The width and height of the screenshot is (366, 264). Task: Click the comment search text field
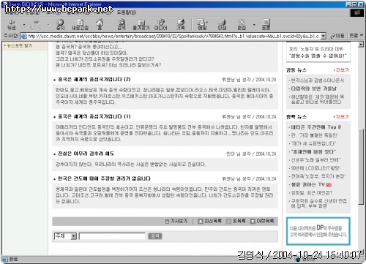coord(112,236)
